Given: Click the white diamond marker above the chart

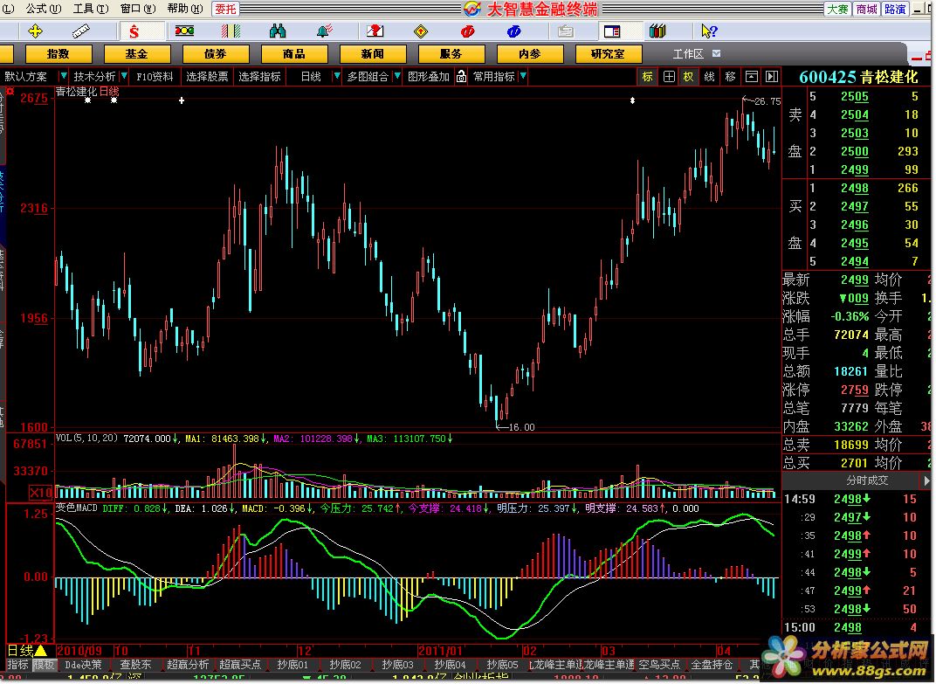Looking at the screenshot, I should [x=632, y=100].
